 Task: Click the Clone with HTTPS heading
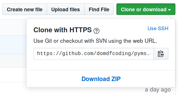[x=63, y=30]
